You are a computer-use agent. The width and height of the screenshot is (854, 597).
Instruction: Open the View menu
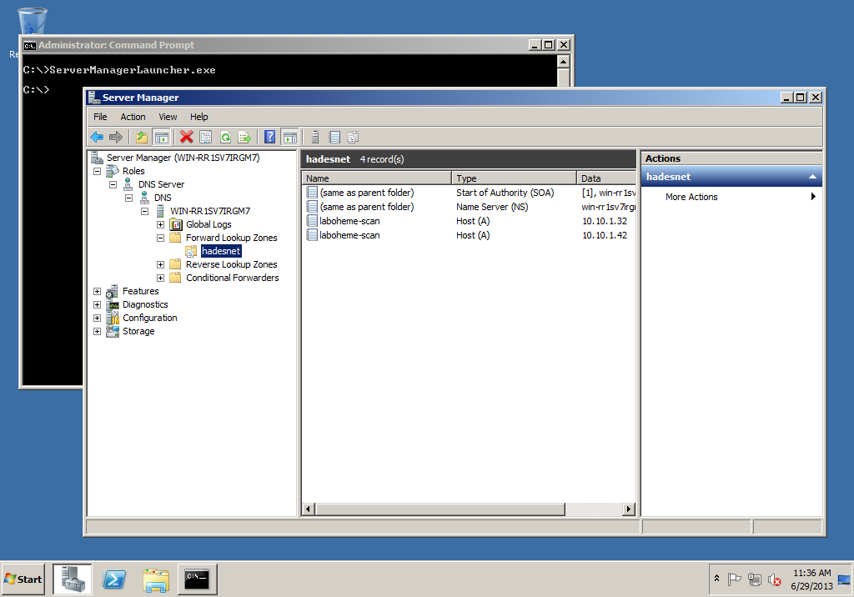click(x=168, y=117)
